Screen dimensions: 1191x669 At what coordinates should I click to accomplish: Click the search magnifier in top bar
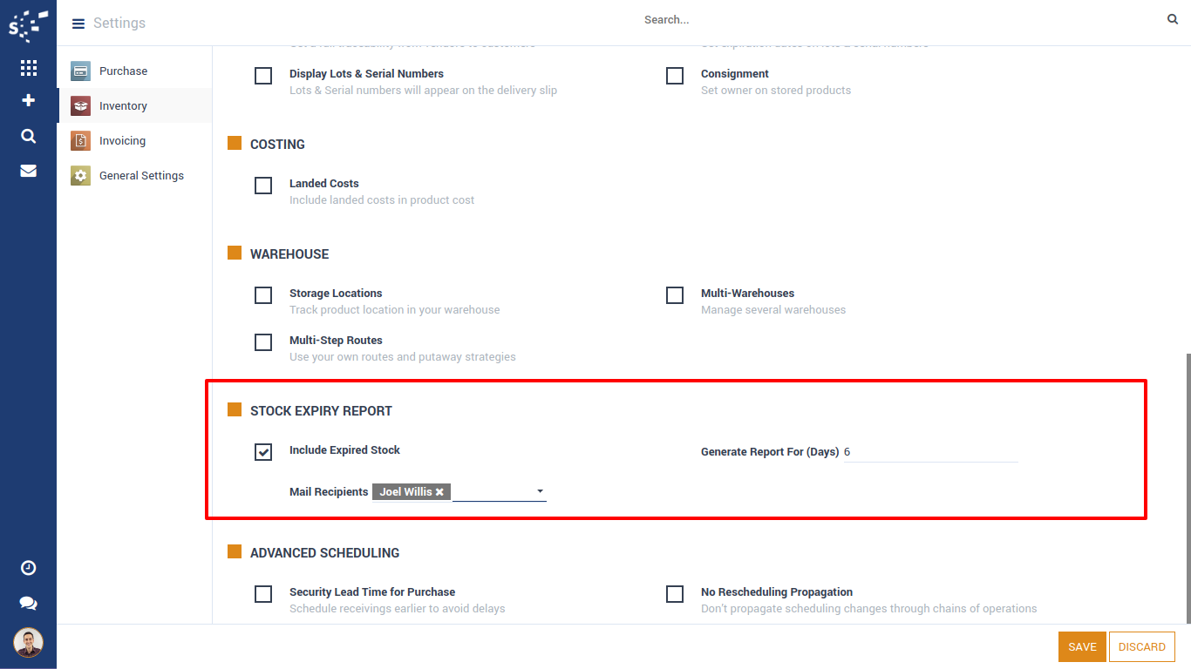pos(1173,19)
